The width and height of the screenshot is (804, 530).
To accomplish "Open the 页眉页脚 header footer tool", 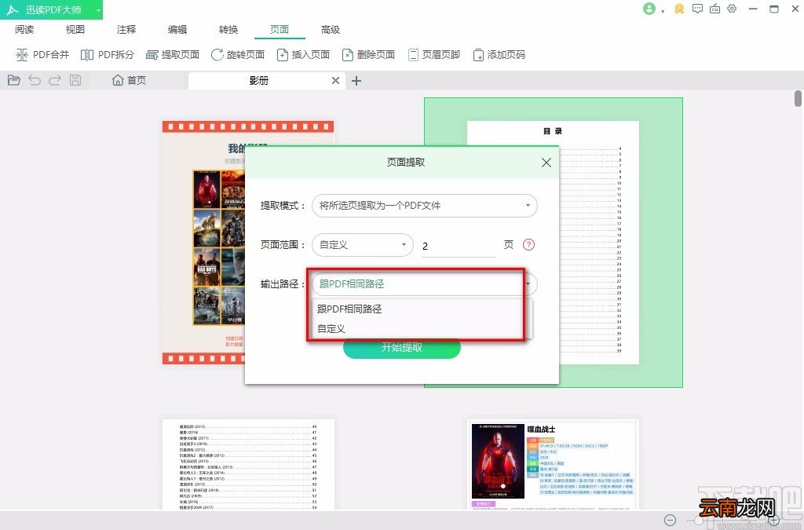I will click(x=433, y=55).
